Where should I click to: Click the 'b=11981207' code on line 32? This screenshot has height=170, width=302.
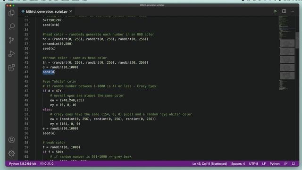coord(52,20)
